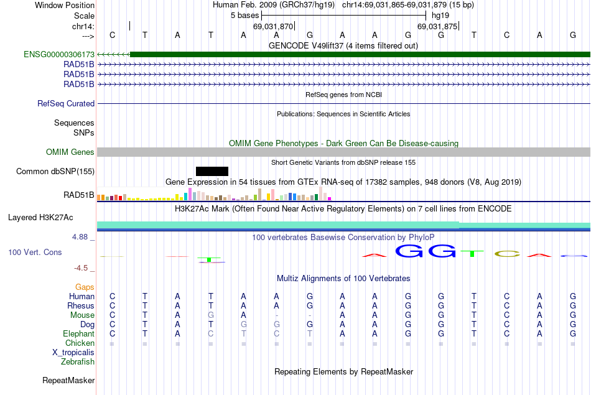Click the 69,031,875 position marker
This screenshot has width=591, height=395.
click(x=437, y=26)
